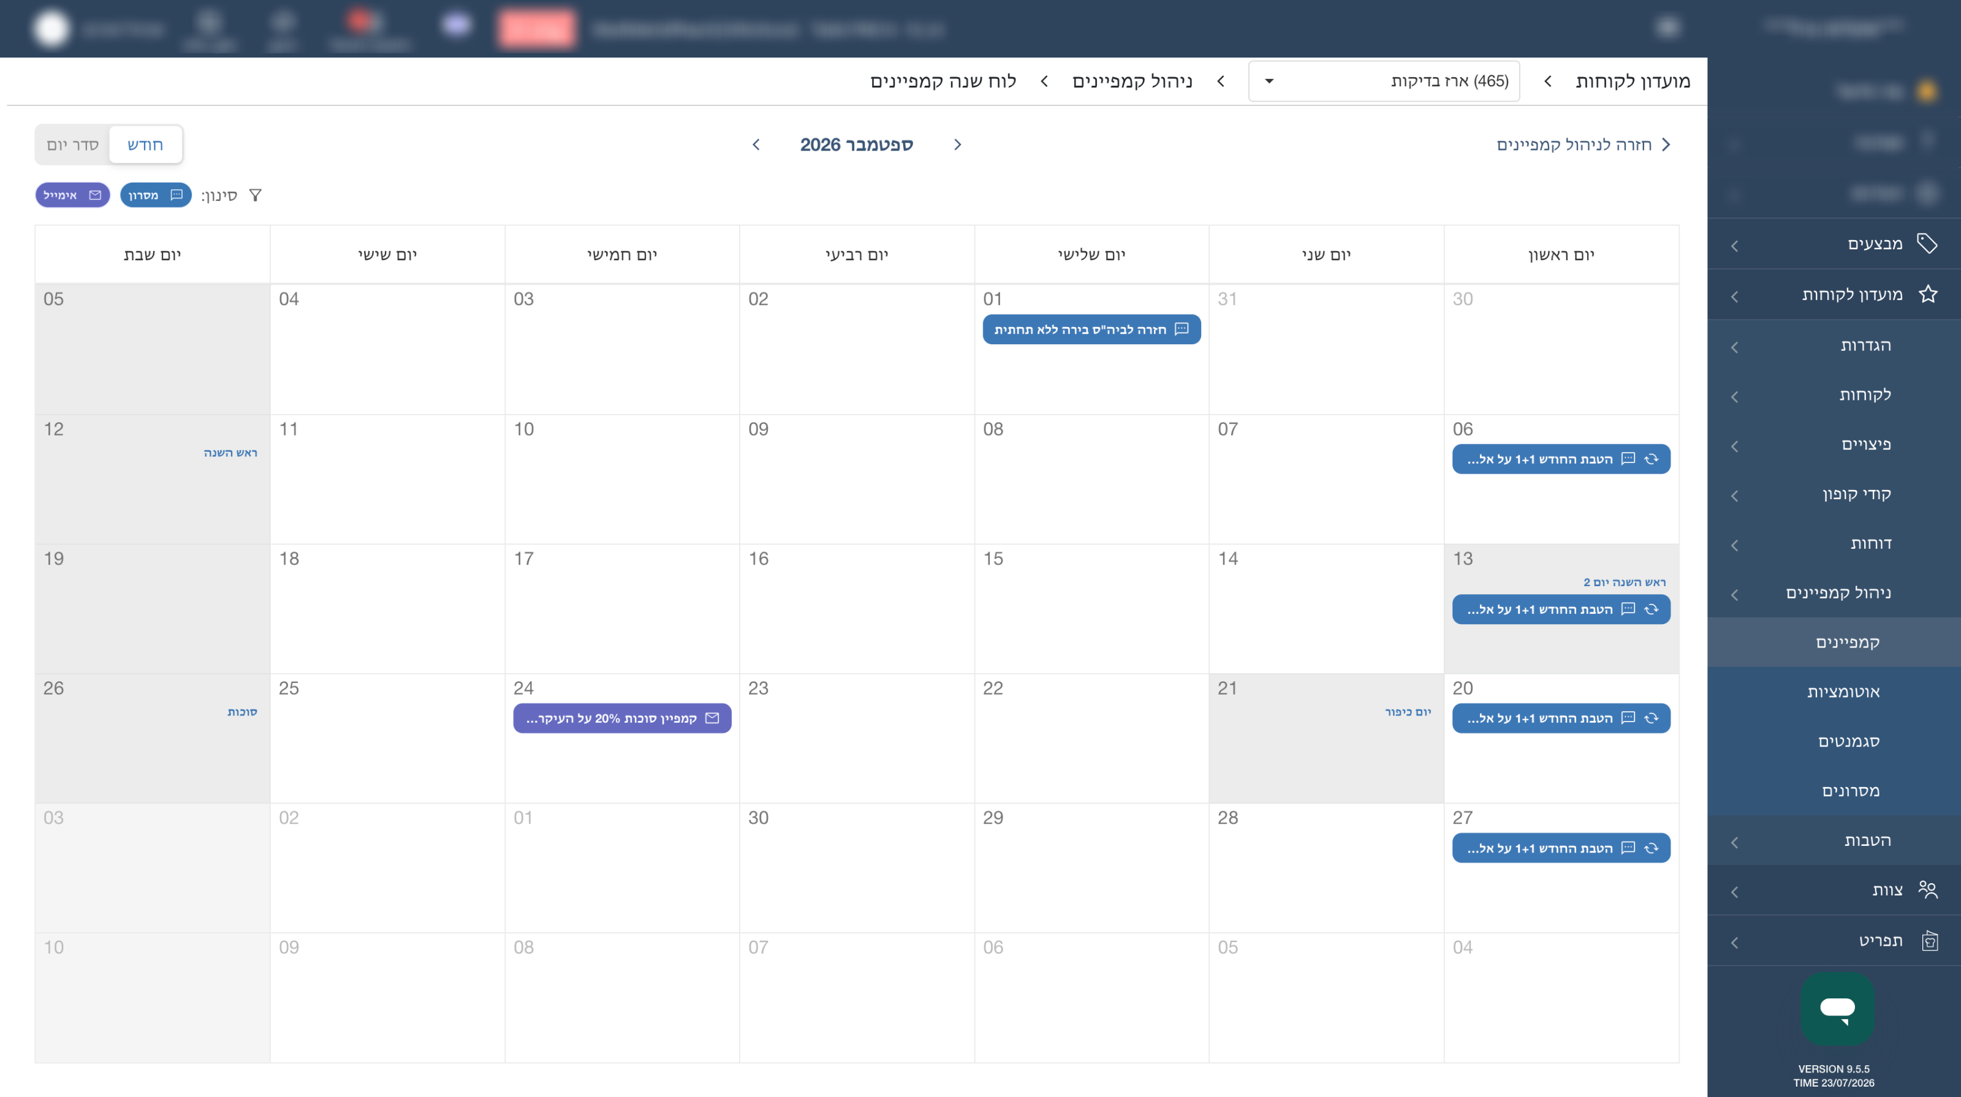Click the filter funnel icon

[256, 195]
